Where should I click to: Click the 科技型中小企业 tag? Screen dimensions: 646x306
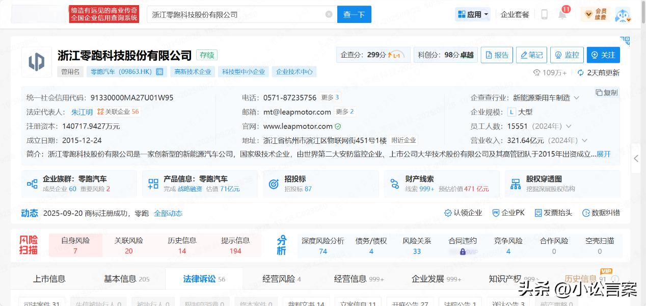244,72
